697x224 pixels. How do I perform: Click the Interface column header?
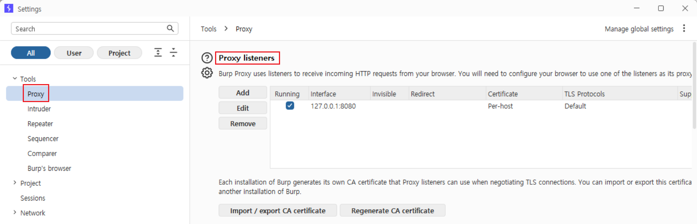pos(339,94)
